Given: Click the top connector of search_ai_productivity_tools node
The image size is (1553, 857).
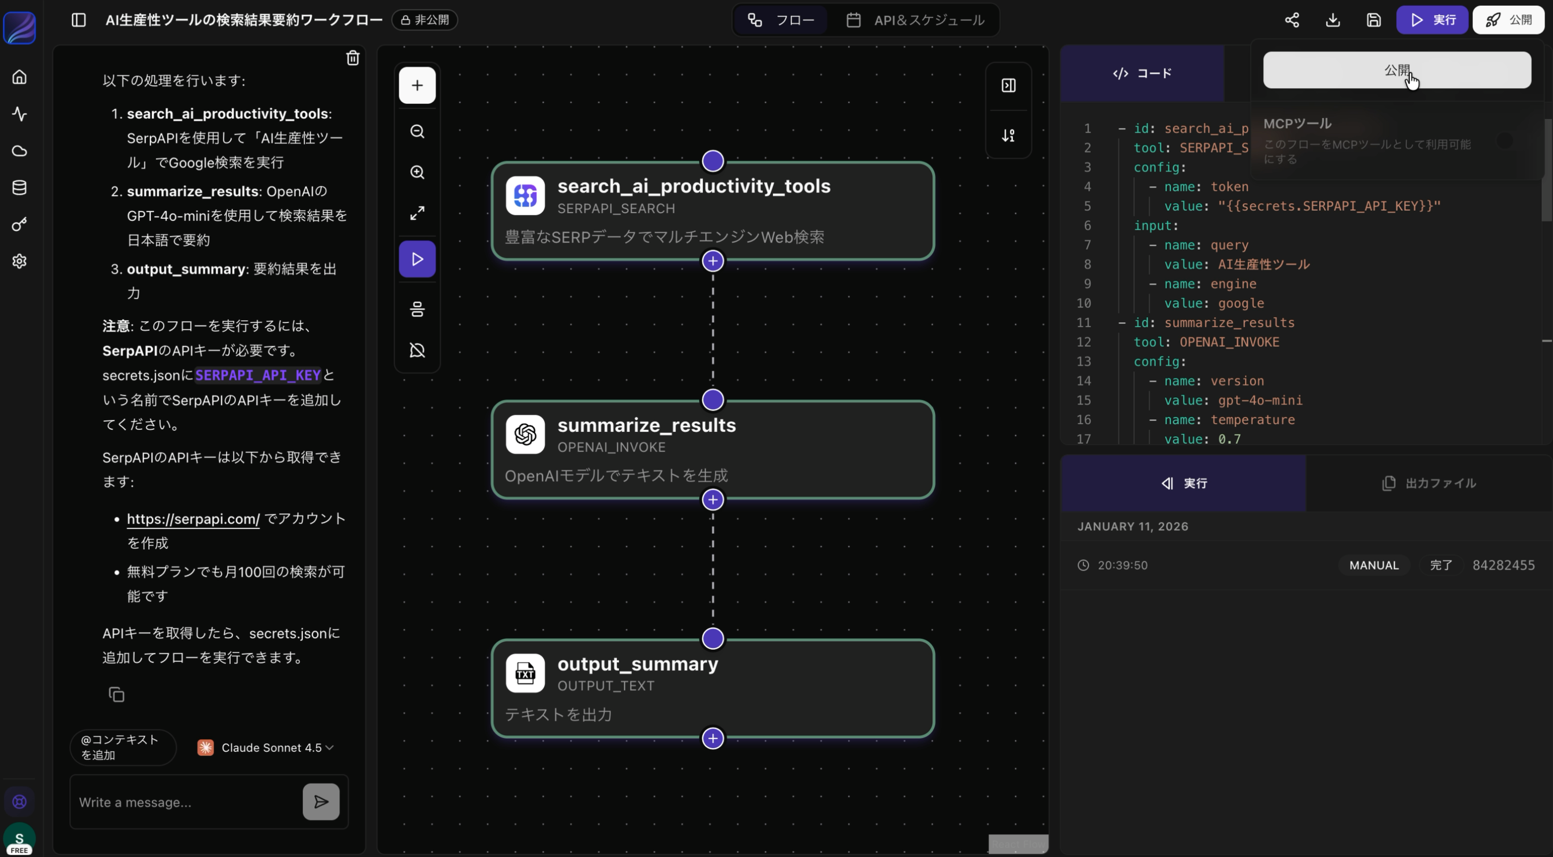Looking at the screenshot, I should coord(713,161).
